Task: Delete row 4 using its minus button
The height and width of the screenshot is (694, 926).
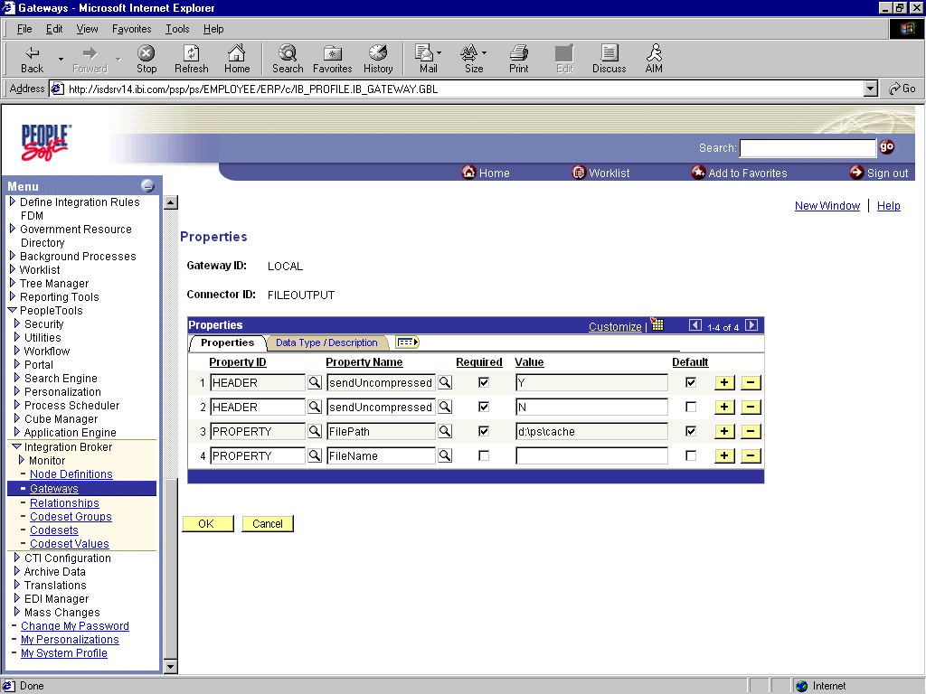Action: click(751, 455)
